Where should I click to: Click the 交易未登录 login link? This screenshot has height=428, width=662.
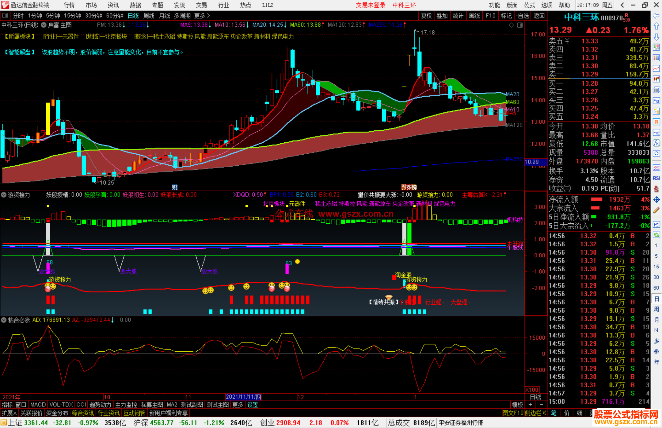coord(371,5)
